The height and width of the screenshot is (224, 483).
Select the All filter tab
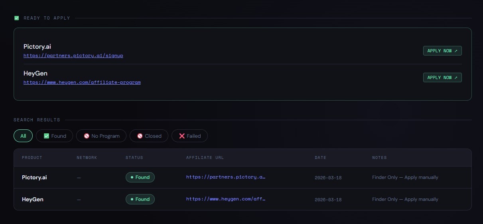(x=23, y=136)
